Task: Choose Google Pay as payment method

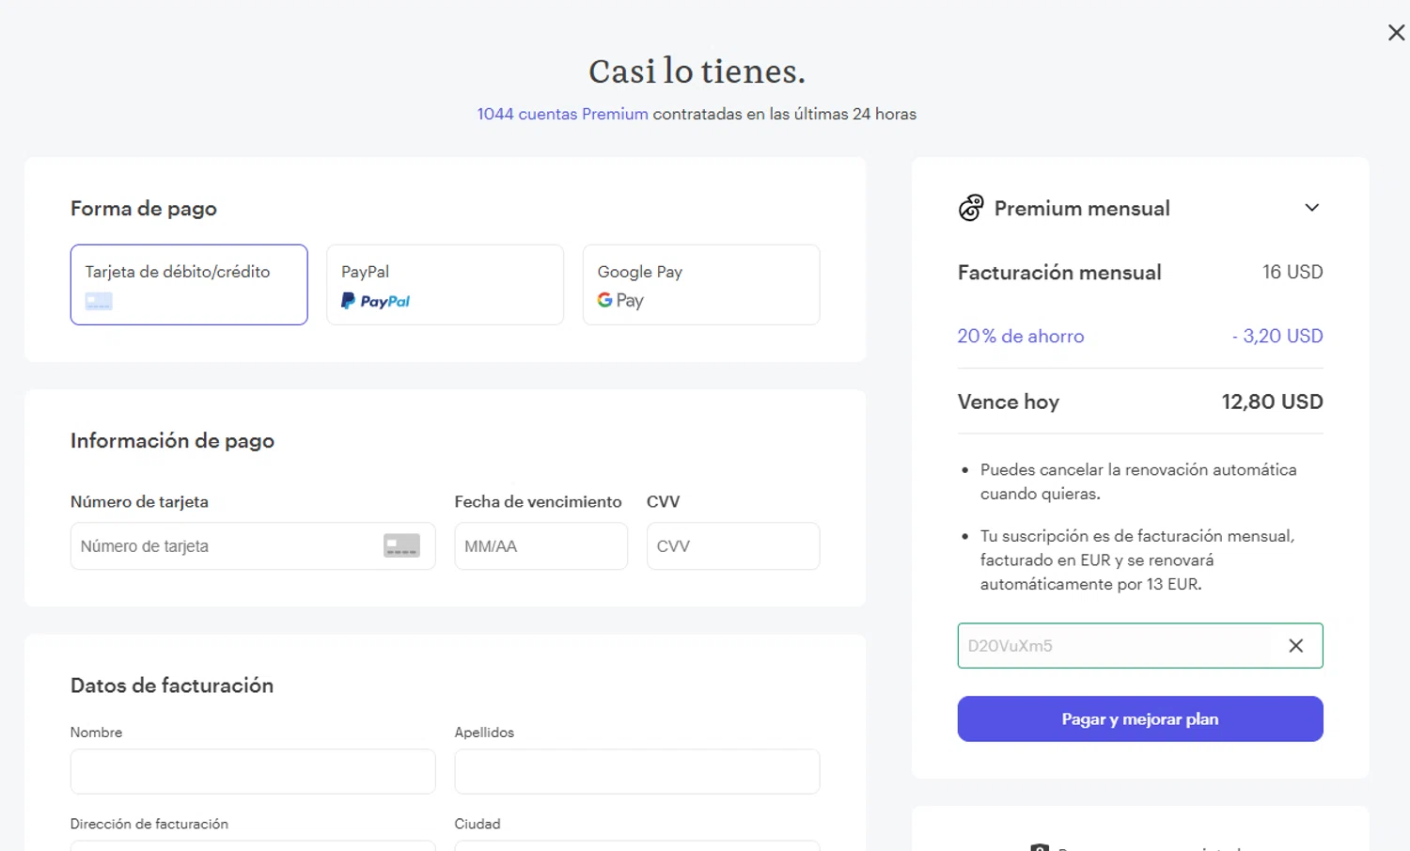Action: click(x=701, y=284)
